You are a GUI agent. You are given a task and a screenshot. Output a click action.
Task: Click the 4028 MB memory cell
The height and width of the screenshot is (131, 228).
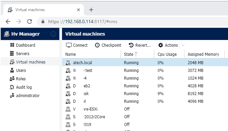pos(195,86)
